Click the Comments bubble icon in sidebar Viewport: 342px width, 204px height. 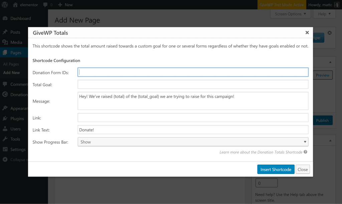[5, 84]
